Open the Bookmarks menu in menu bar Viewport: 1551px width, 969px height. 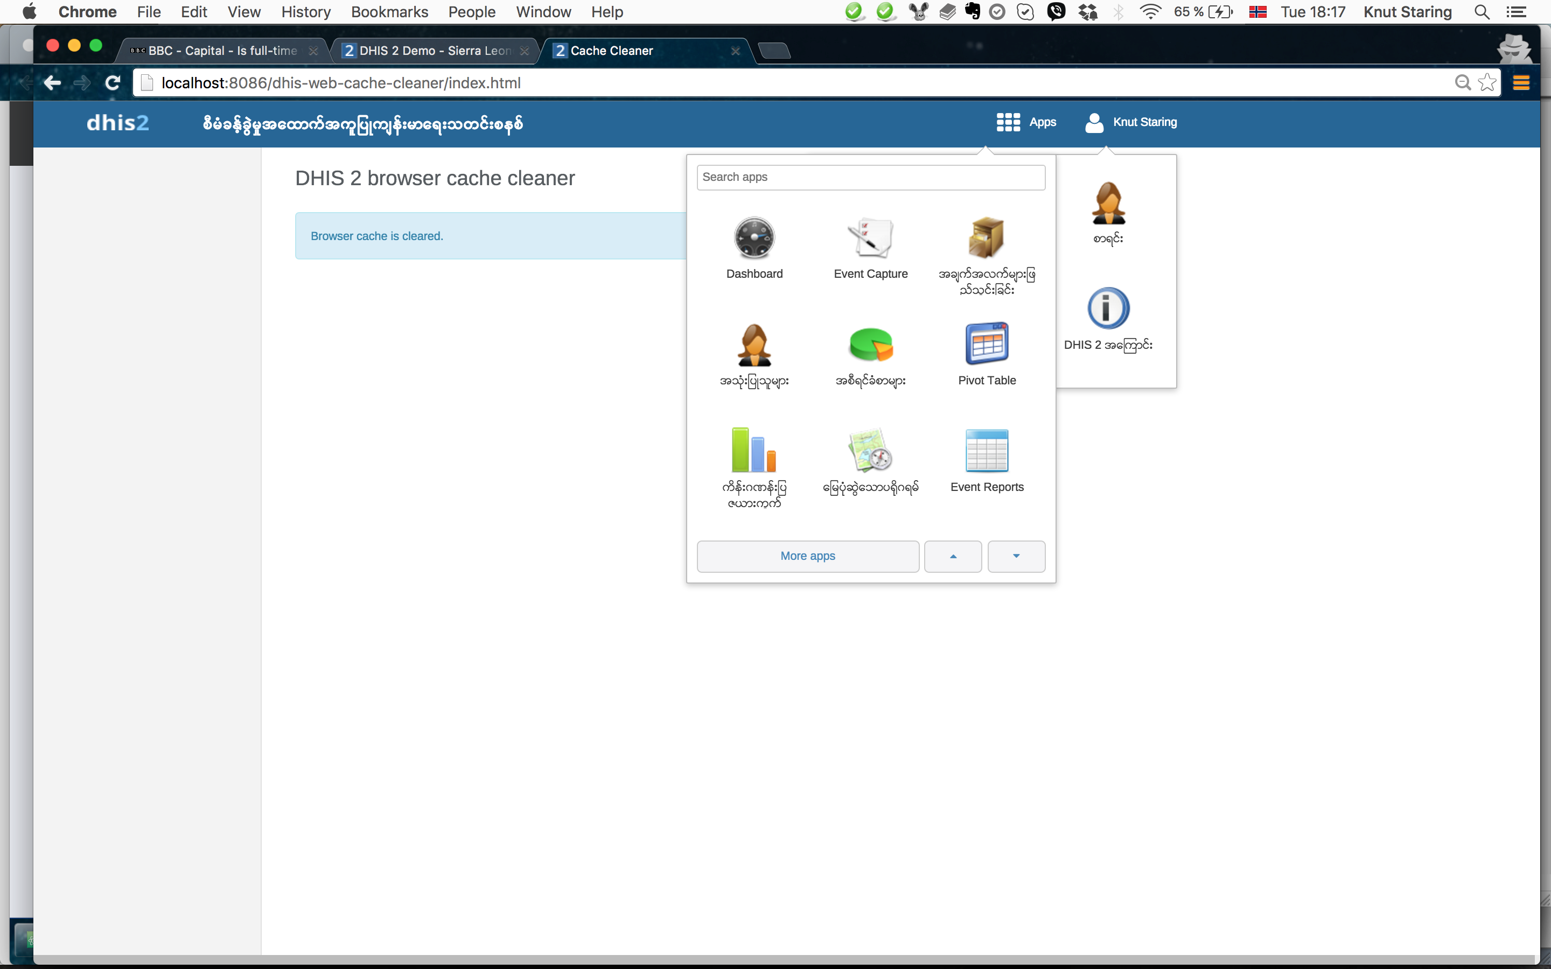pyautogui.click(x=389, y=11)
